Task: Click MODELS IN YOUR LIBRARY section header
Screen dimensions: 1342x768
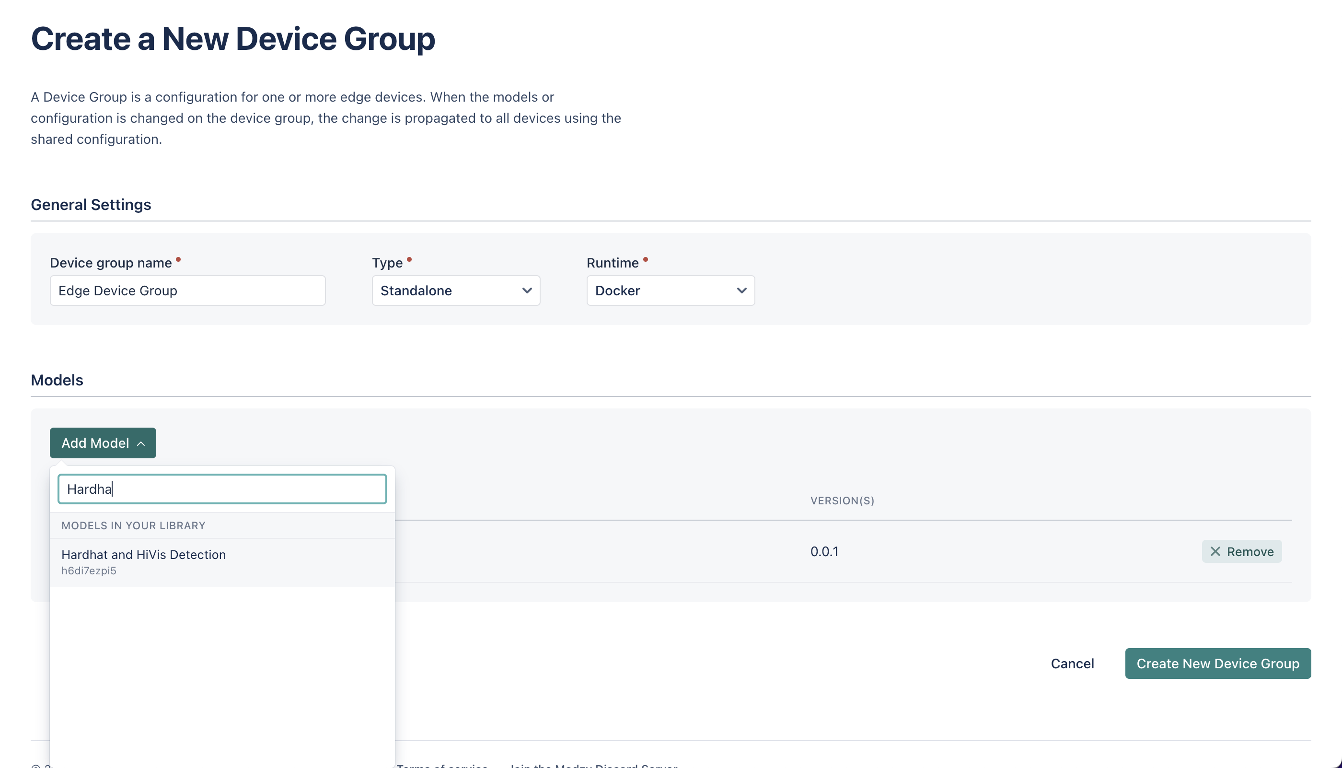Action: 133,525
